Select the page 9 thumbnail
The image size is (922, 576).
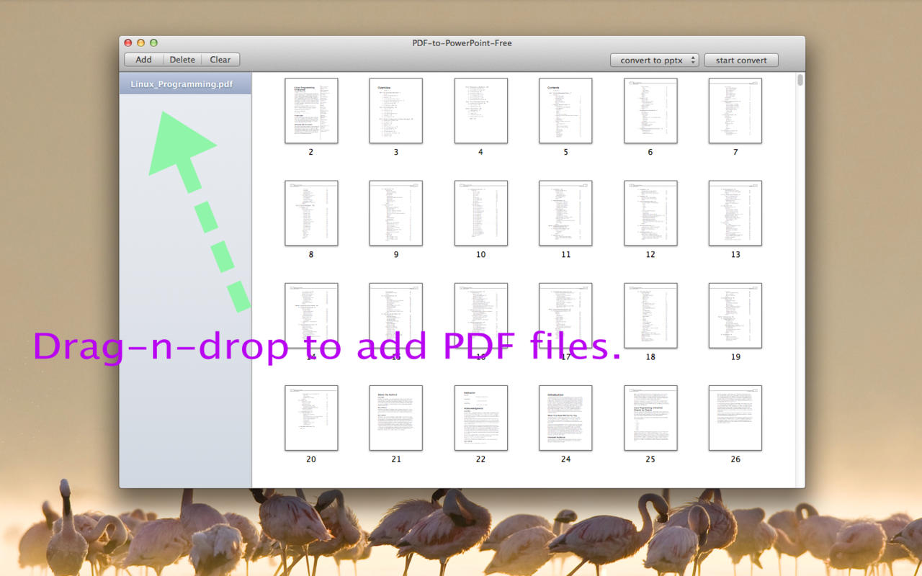[396, 213]
